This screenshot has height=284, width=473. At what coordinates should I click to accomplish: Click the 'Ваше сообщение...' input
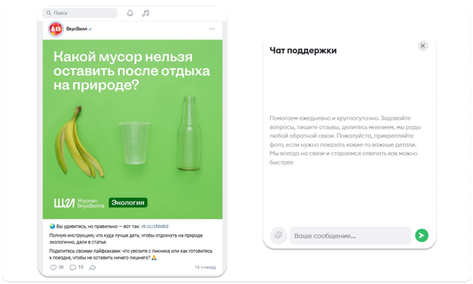[351, 235]
